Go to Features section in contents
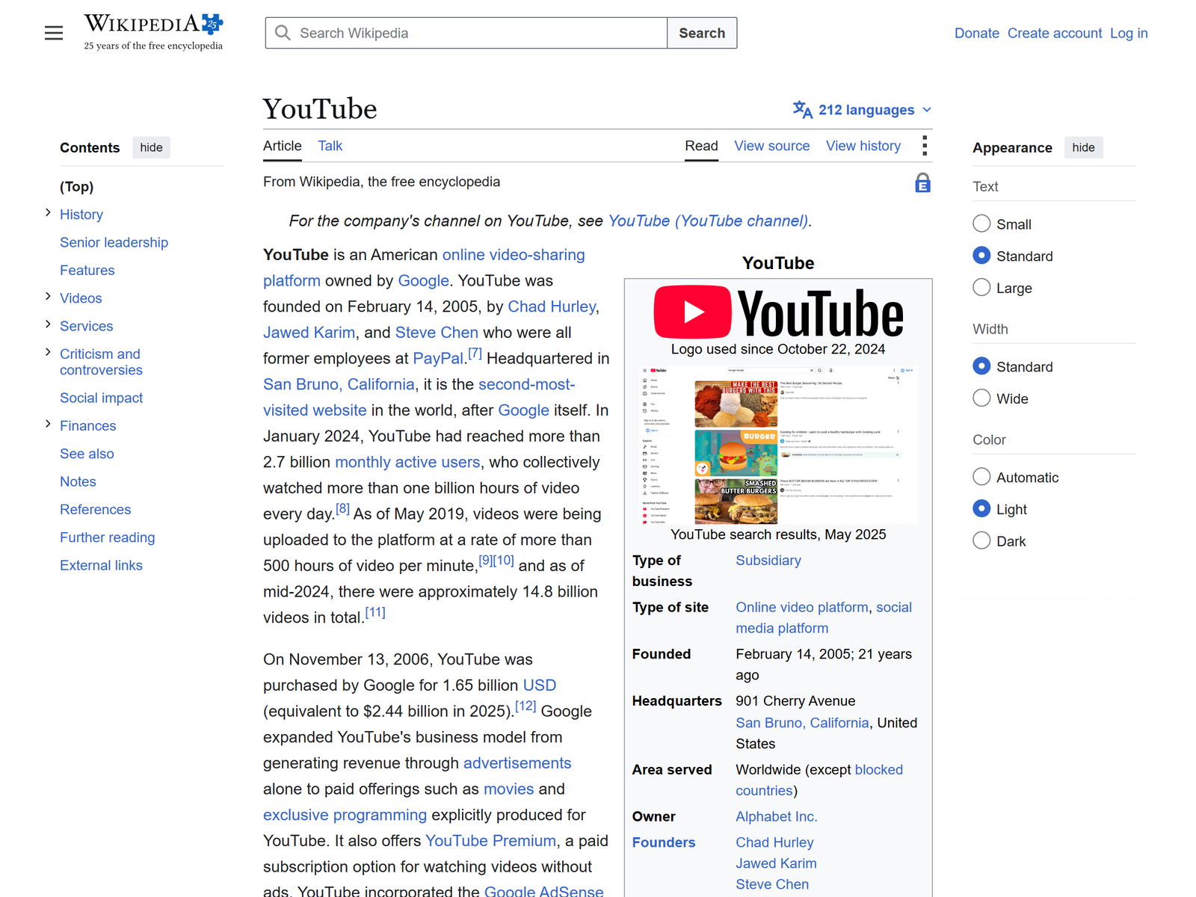 click(x=87, y=270)
